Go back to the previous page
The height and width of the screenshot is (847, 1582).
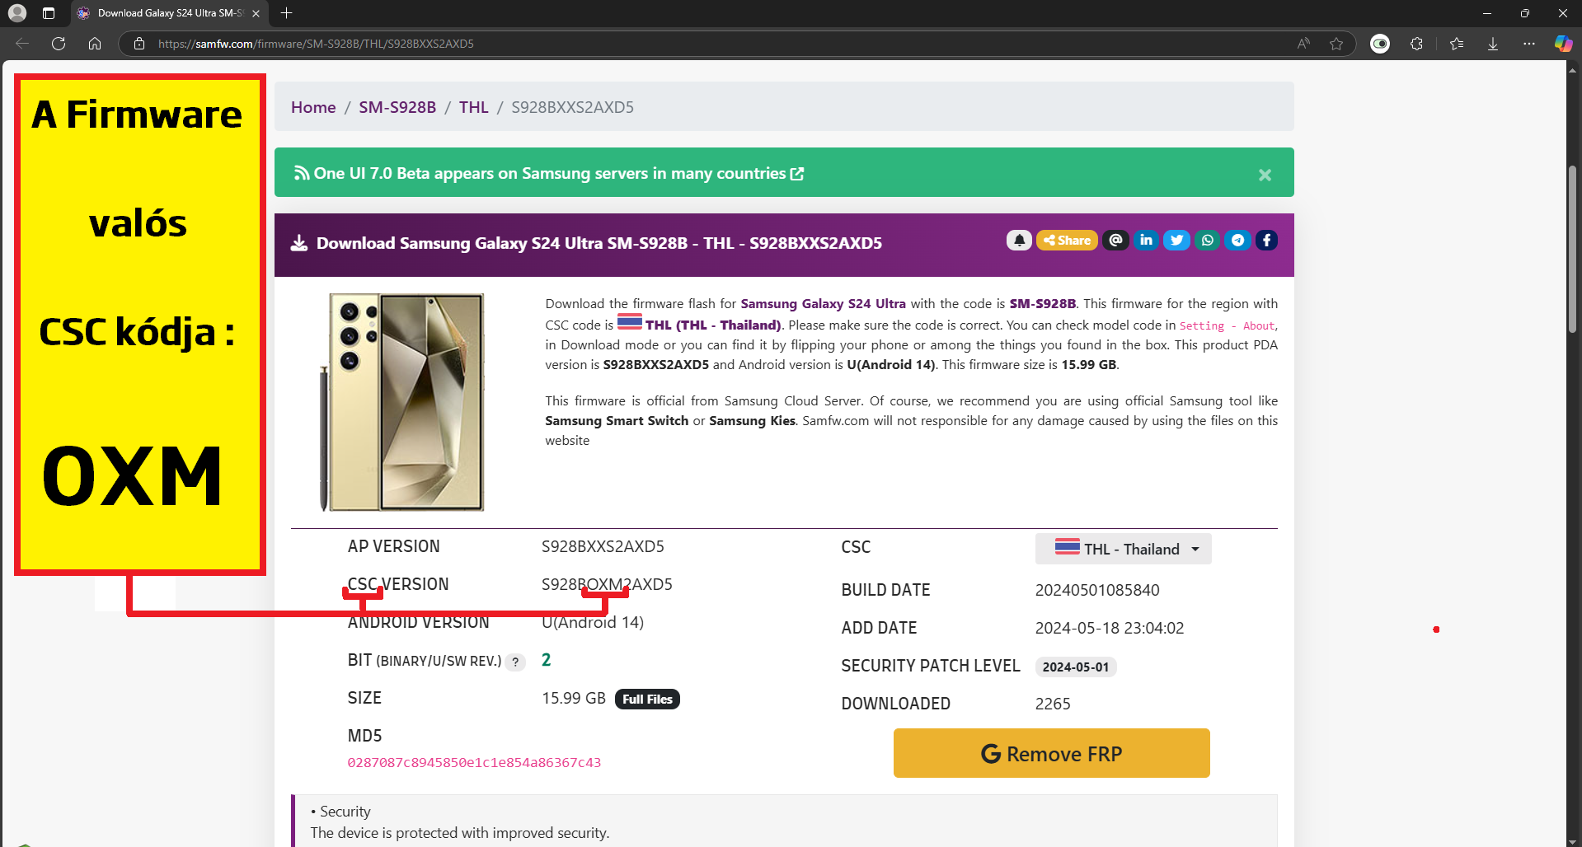point(22,44)
